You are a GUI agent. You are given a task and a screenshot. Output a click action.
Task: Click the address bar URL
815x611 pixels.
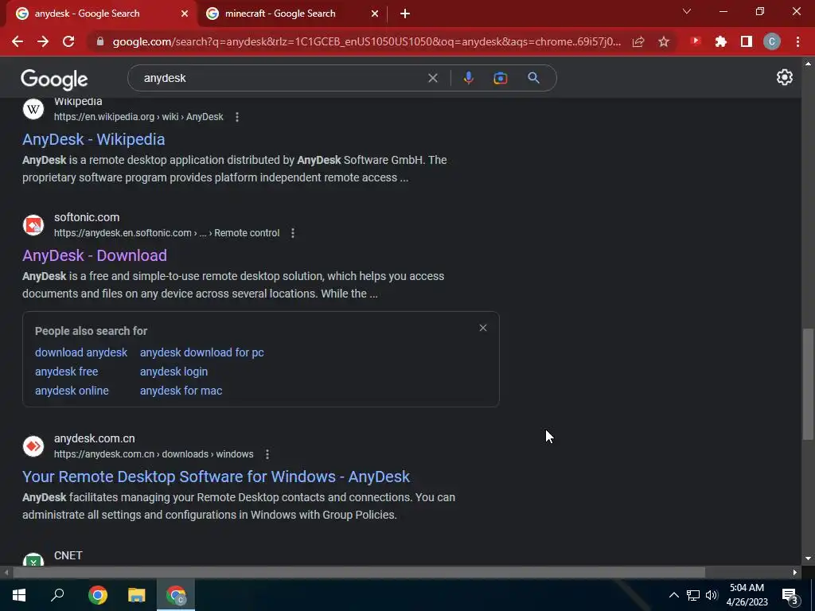pos(366,41)
